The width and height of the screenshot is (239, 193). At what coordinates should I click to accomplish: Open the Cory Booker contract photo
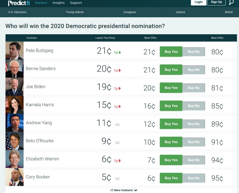(14, 177)
